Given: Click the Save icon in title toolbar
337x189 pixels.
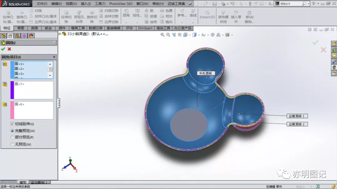Looking at the screenshot, I should [x=214, y=4].
